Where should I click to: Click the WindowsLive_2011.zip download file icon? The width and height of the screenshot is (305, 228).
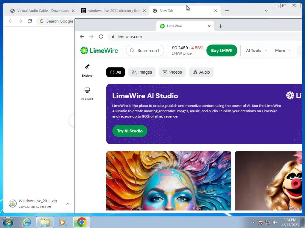click(x=13, y=203)
